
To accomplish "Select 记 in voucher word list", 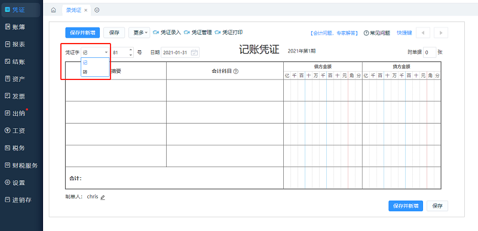I will click(95, 63).
